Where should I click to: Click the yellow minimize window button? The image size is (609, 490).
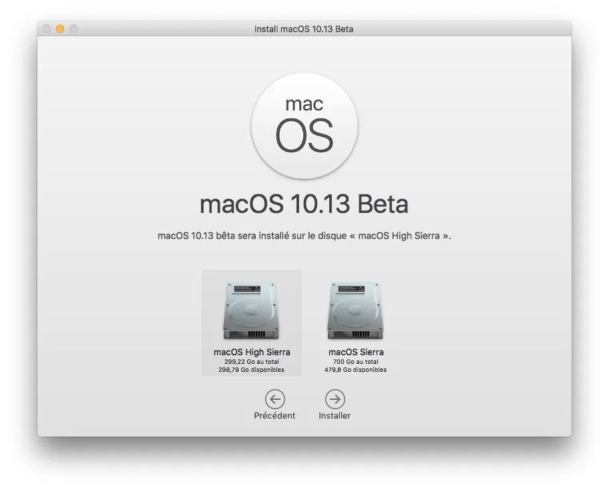pyautogui.click(x=60, y=29)
